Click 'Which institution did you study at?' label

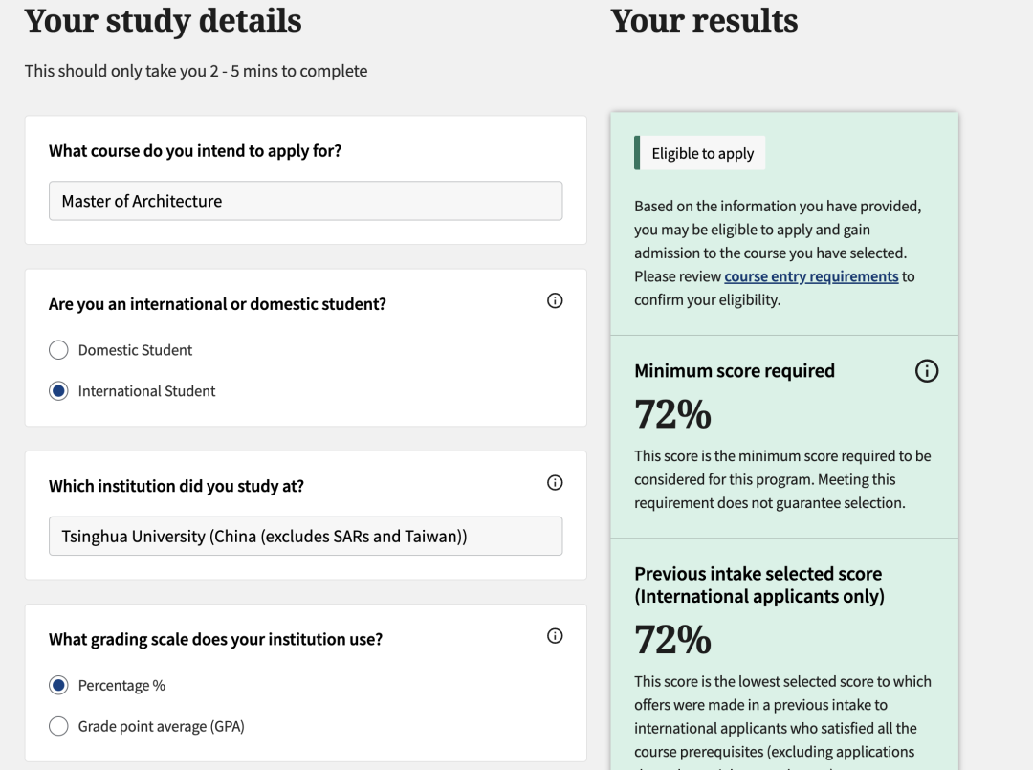click(x=176, y=486)
